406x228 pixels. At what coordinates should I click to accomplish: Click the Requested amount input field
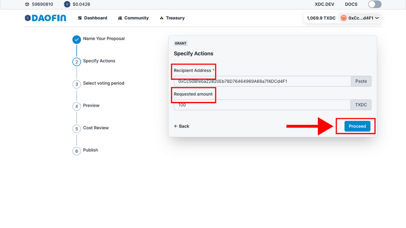[x=262, y=105]
